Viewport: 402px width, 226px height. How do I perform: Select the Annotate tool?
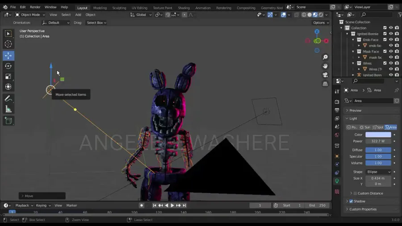[x=8, y=99]
